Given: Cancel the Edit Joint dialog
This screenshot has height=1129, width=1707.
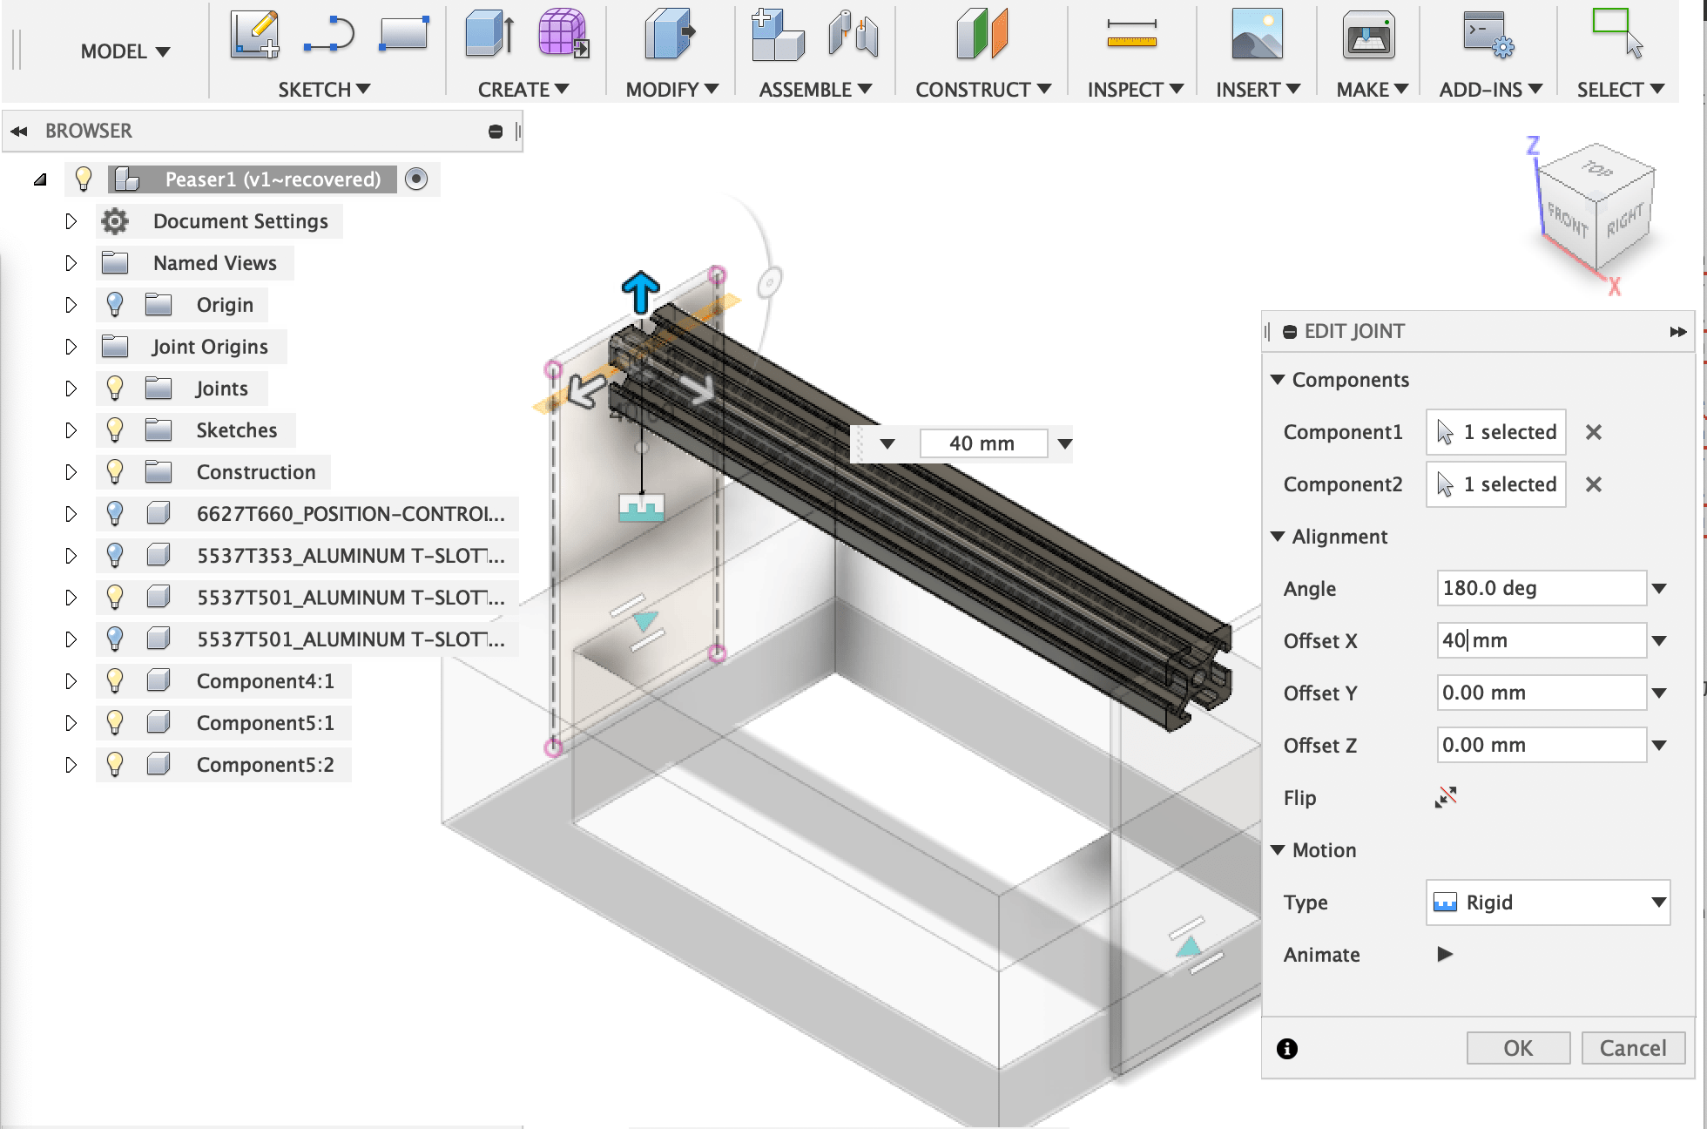Looking at the screenshot, I should pos(1632,1048).
